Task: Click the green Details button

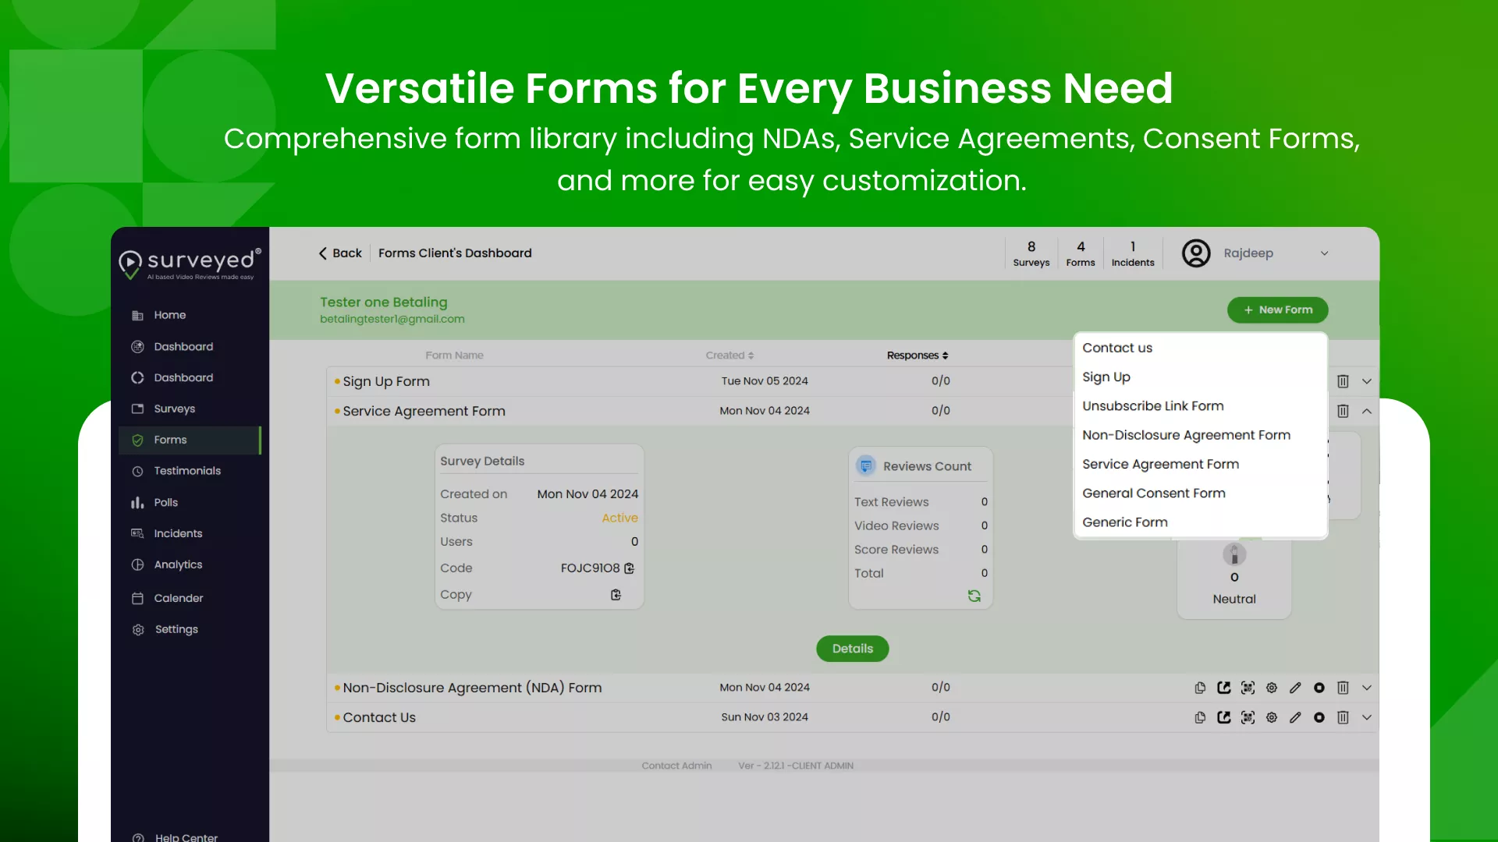Action: 852,649
